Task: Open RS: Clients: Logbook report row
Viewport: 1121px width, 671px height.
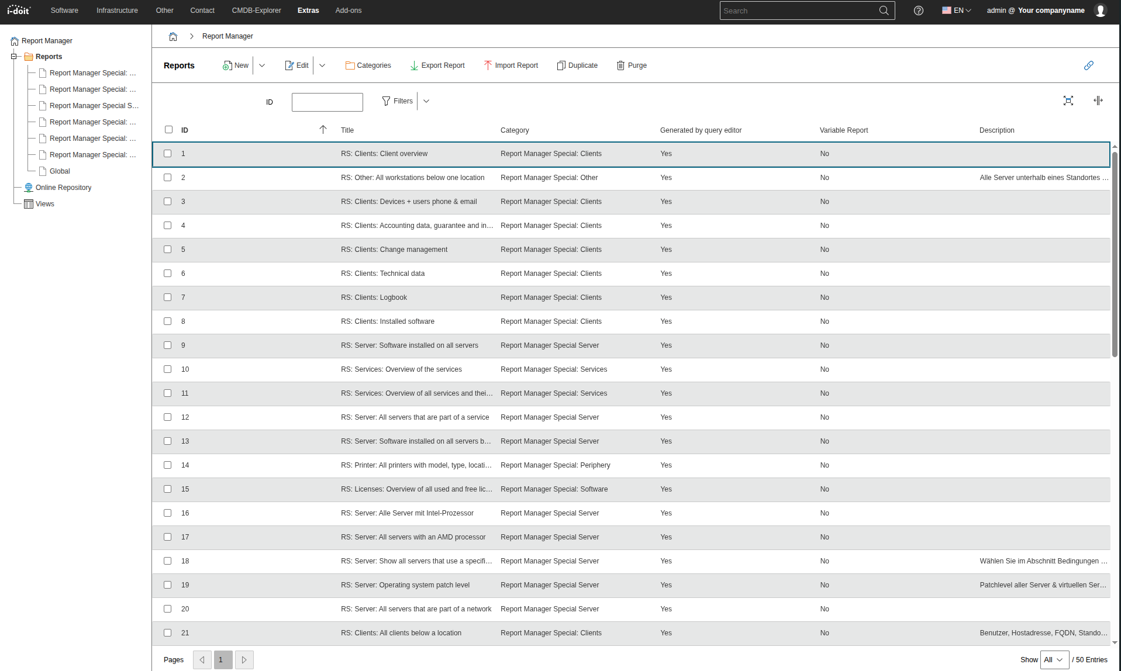Action: [631, 298]
